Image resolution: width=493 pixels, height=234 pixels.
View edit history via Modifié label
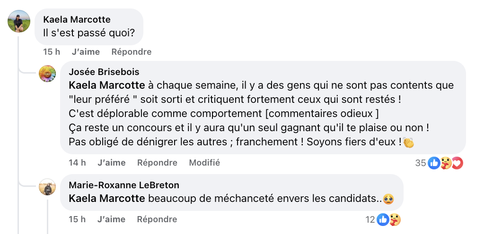coord(204,163)
